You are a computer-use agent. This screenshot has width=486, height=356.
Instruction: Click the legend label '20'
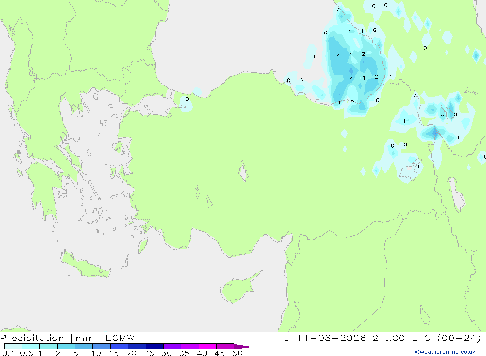click(131, 353)
